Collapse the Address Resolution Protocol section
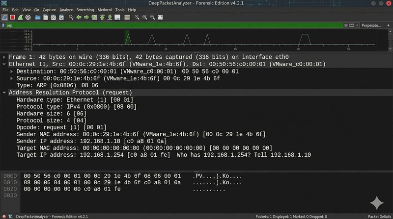This screenshot has width=393, height=219. coord(4,93)
